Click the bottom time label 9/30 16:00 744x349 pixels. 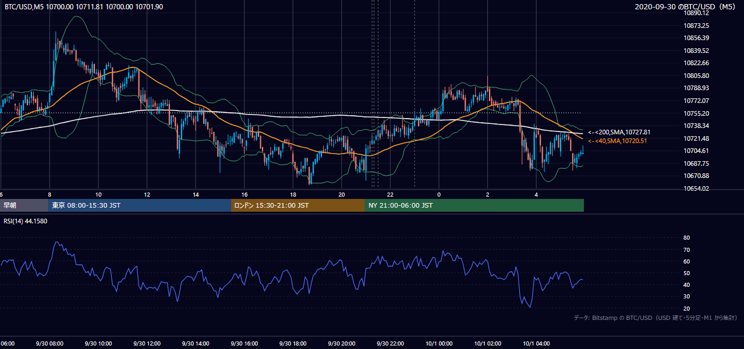[x=244, y=344]
